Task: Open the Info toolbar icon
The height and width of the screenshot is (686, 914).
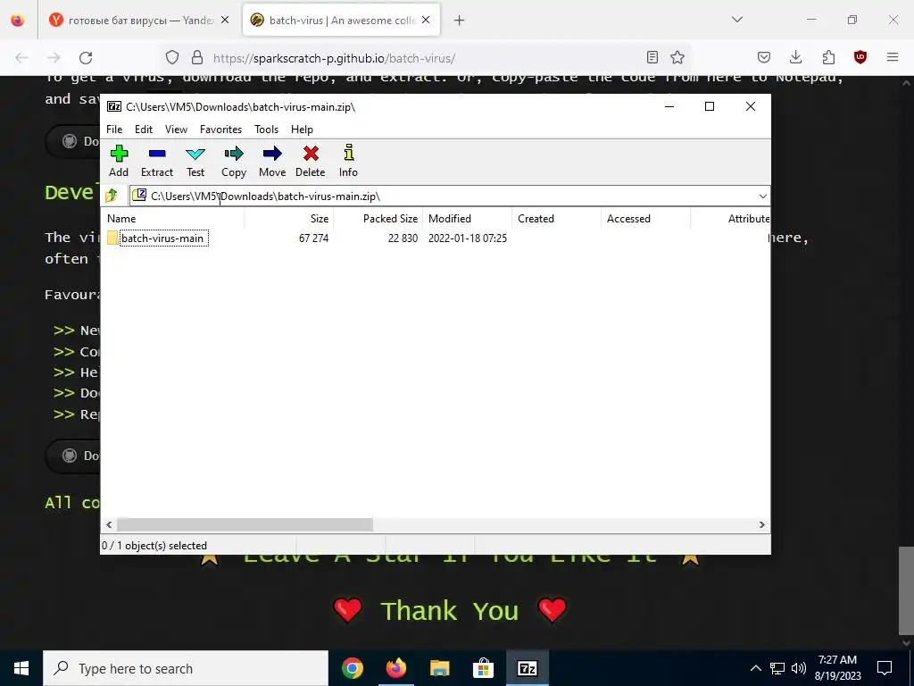Action: pyautogui.click(x=348, y=161)
